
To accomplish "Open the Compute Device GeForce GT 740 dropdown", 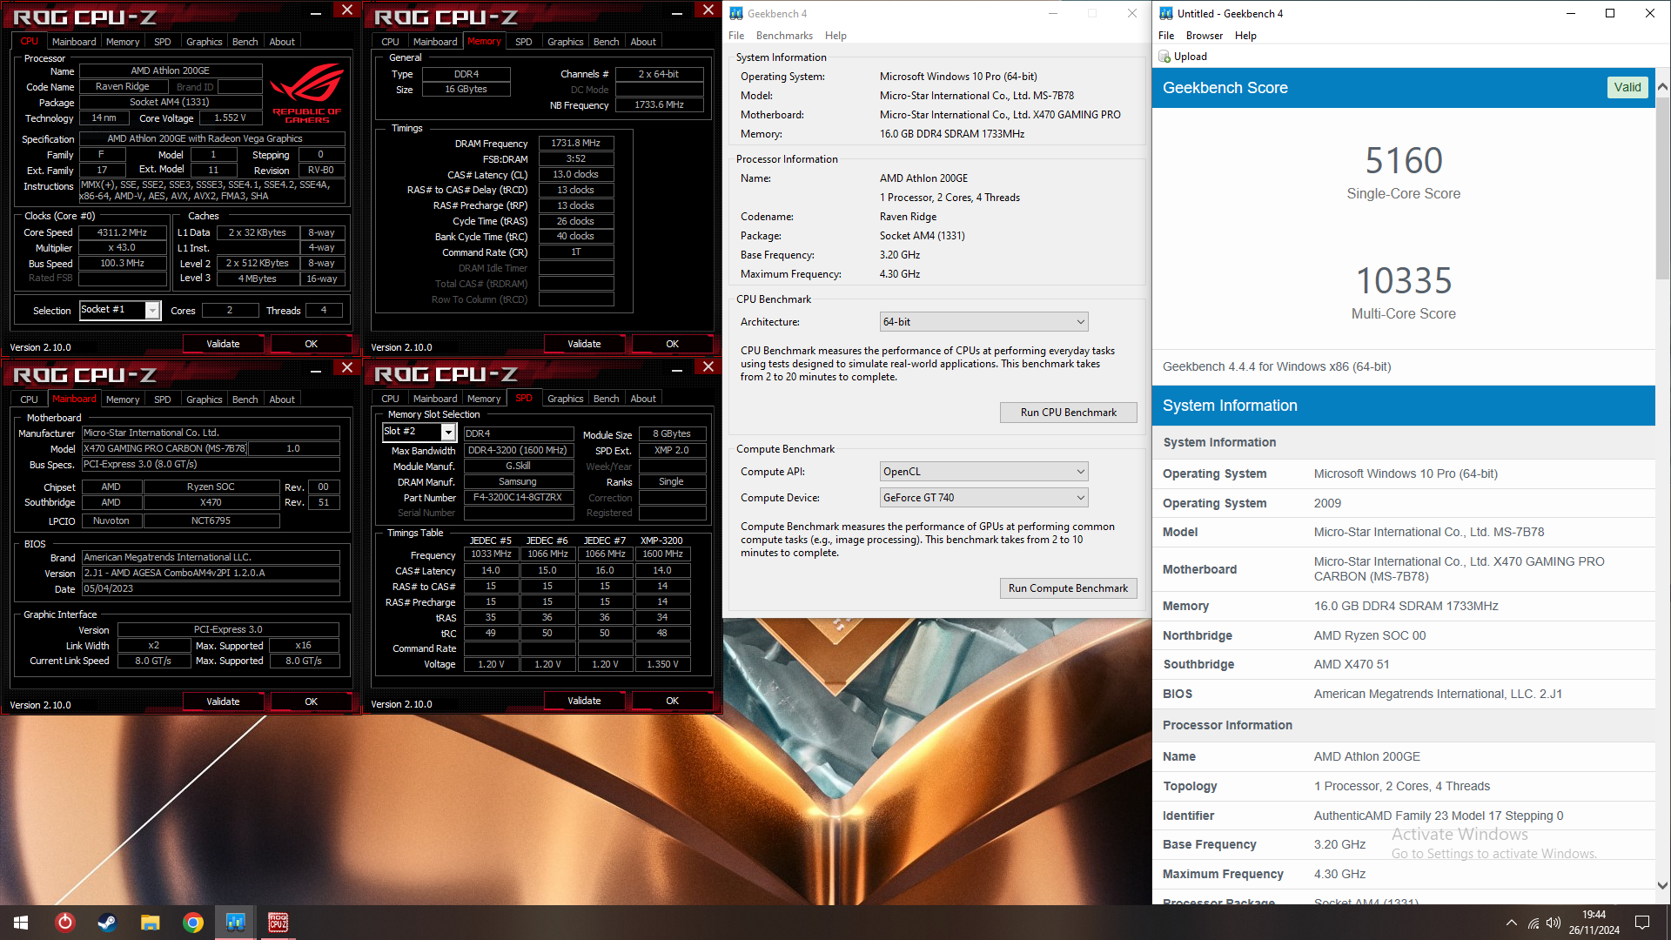I will click(984, 498).
